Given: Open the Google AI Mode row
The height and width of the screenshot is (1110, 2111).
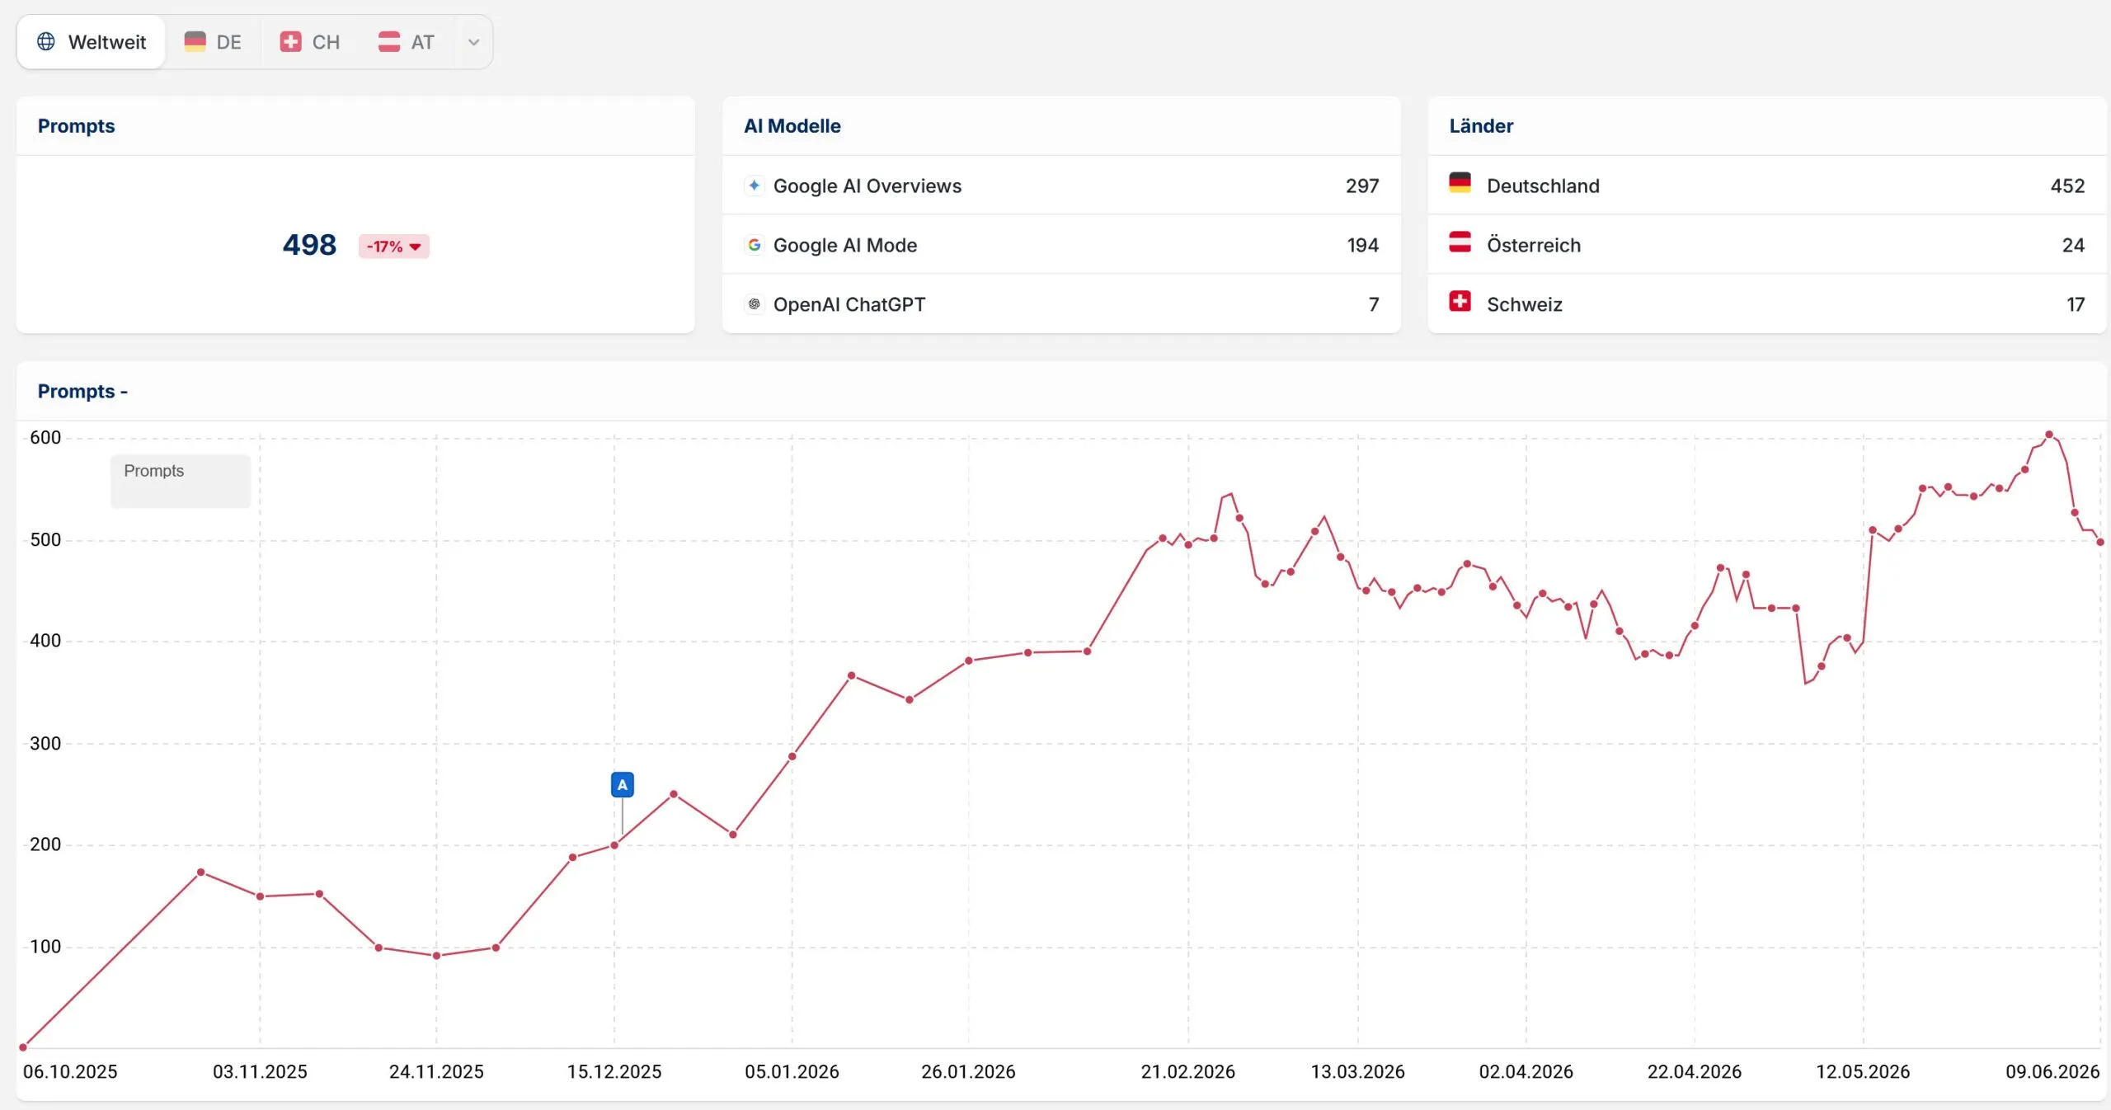Looking at the screenshot, I should pos(1061,245).
